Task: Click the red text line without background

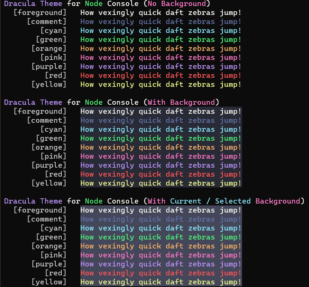Action: tap(161, 76)
